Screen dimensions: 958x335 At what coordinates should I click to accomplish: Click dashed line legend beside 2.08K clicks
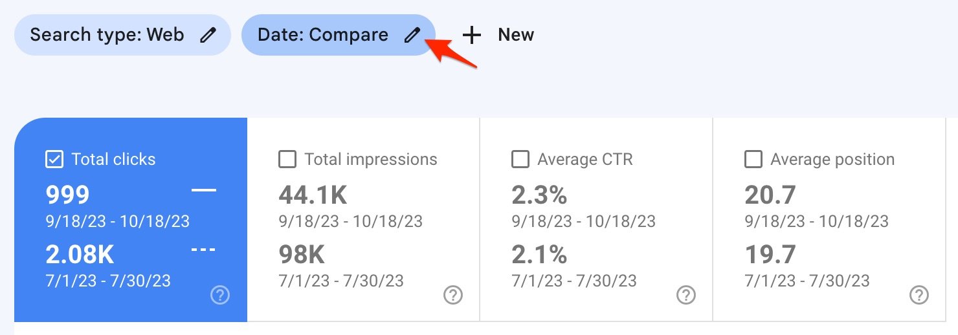204,250
